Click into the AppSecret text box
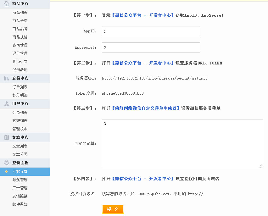Viewport: 268px width, 216px height. (151, 47)
